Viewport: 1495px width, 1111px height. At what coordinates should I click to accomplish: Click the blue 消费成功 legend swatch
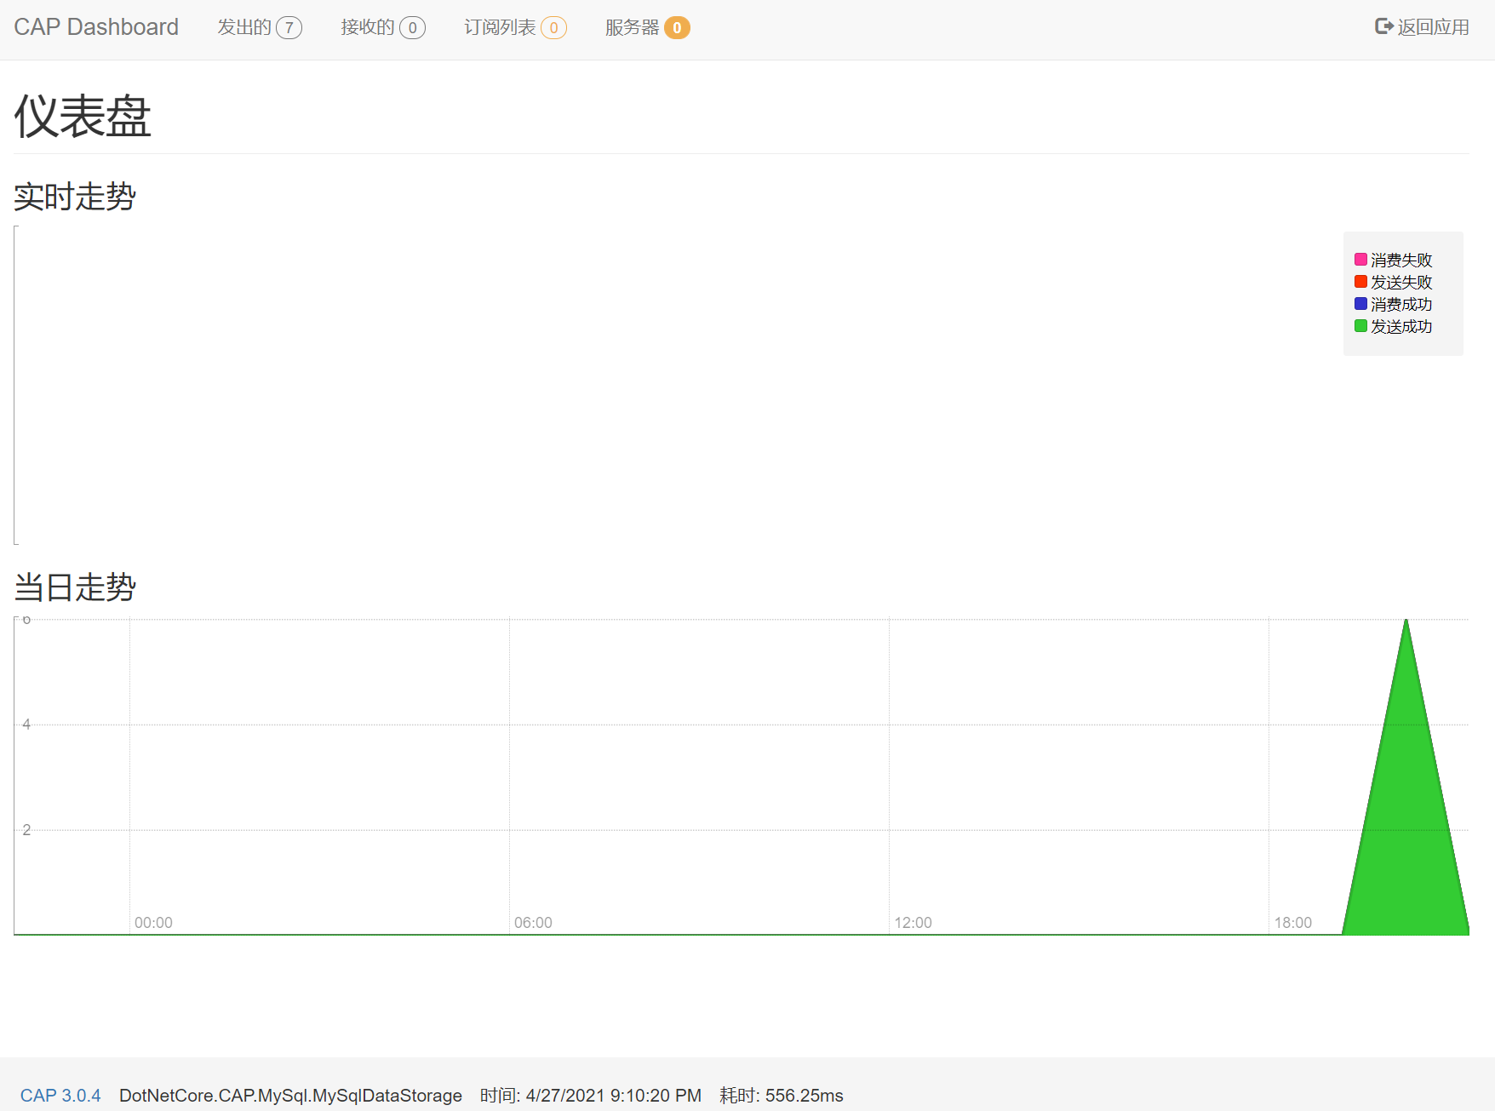(x=1360, y=304)
